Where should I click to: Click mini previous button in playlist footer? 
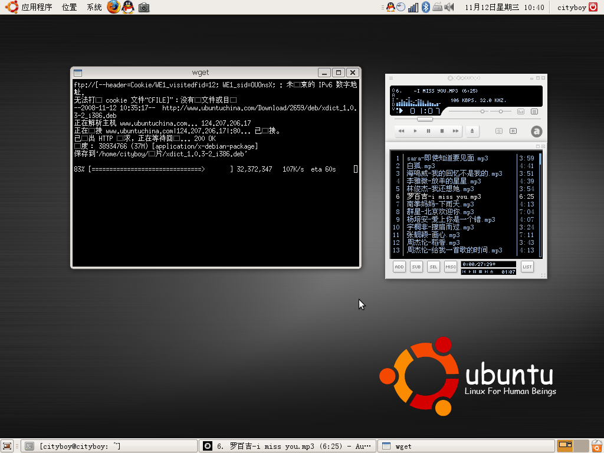tap(464, 272)
